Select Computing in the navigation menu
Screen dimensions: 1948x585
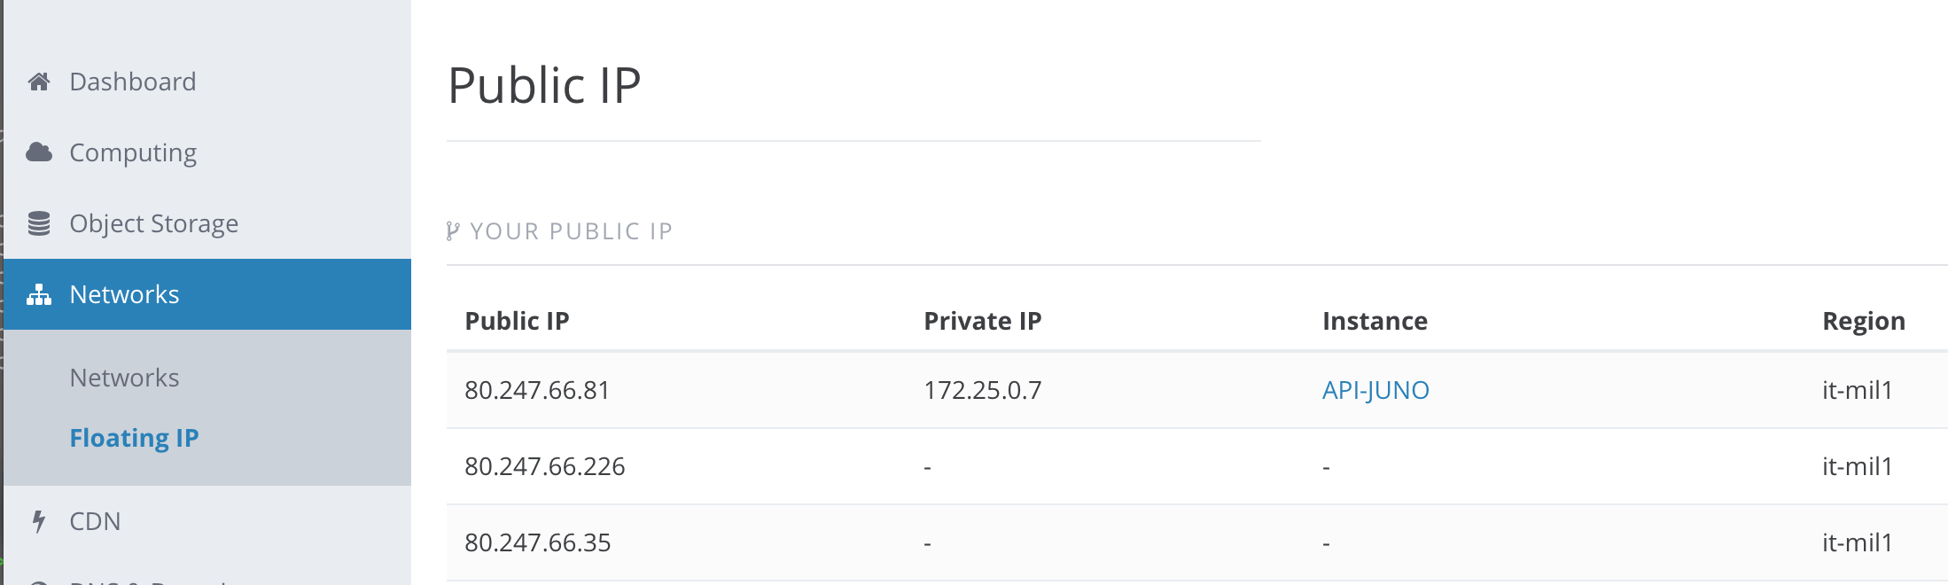pyautogui.click(x=133, y=152)
